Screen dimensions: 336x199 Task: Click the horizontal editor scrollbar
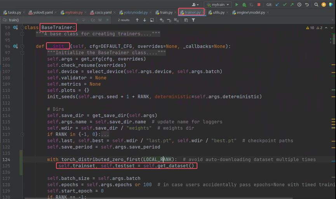(x=158, y=198)
